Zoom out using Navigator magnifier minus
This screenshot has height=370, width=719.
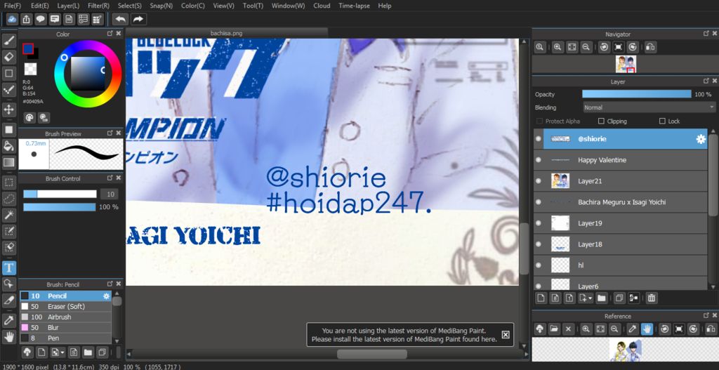coord(586,47)
